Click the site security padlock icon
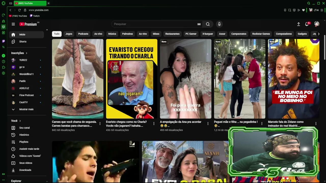 point(25,10)
